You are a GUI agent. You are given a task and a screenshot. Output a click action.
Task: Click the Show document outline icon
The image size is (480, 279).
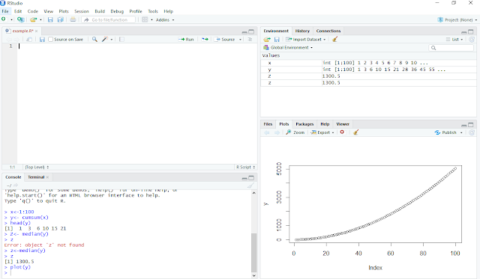pyautogui.click(x=250, y=40)
